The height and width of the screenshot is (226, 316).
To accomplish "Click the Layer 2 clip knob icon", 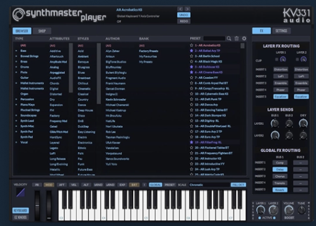I will pos(304,60).
